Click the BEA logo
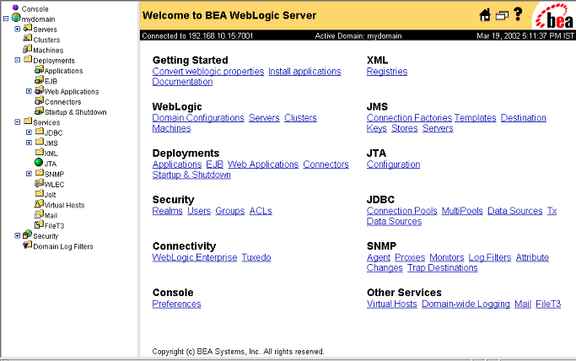 (x=554, y=16)
